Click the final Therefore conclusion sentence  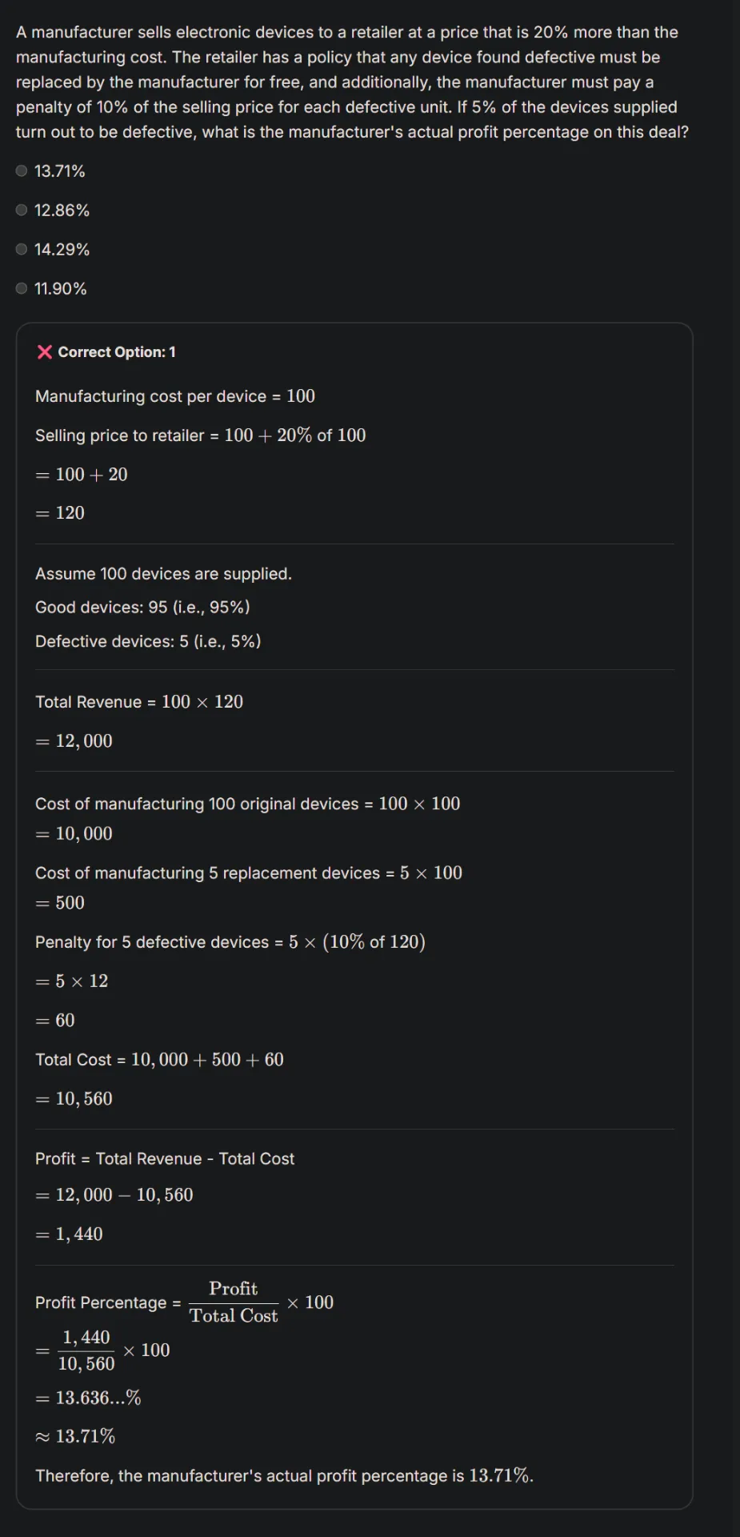284,1475
